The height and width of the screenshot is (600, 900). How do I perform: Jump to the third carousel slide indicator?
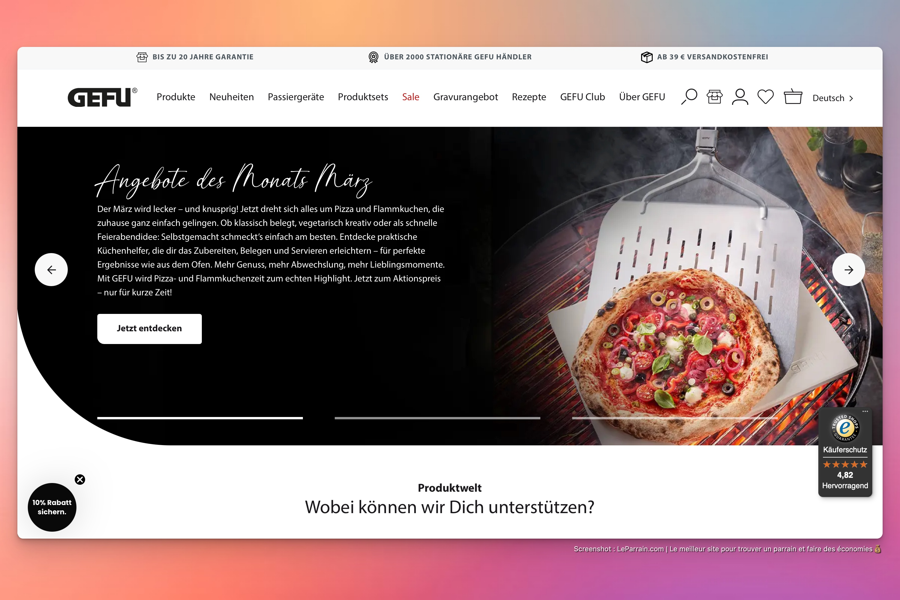coord(675,418)
